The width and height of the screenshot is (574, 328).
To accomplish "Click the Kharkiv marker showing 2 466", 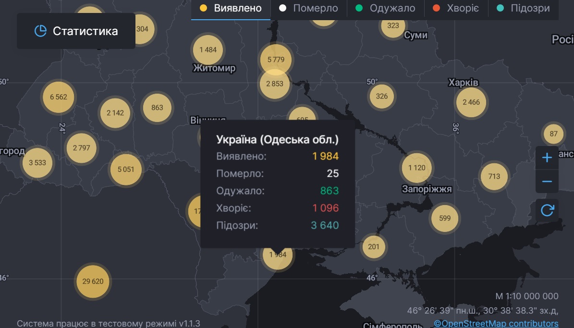I will [471, 102].
